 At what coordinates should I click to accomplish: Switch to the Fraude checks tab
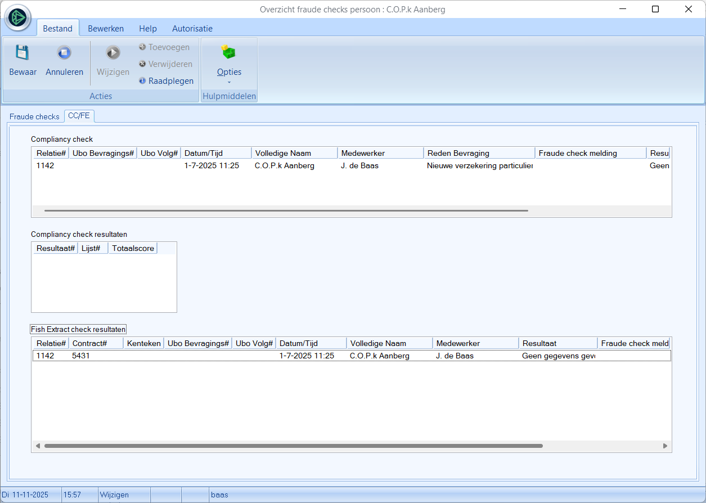pos(34,116)
